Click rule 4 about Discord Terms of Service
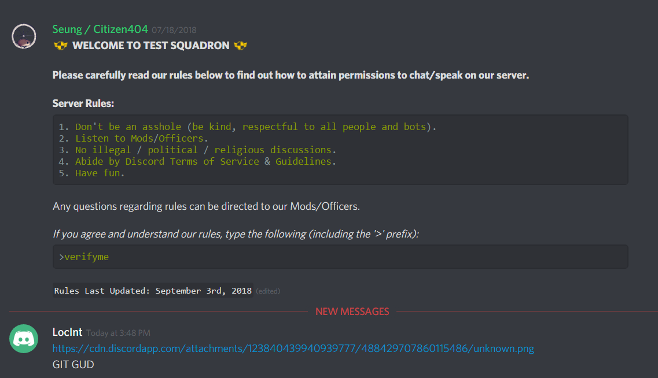The height and width of the screenshot is (378, 658). tap(205, 161)
